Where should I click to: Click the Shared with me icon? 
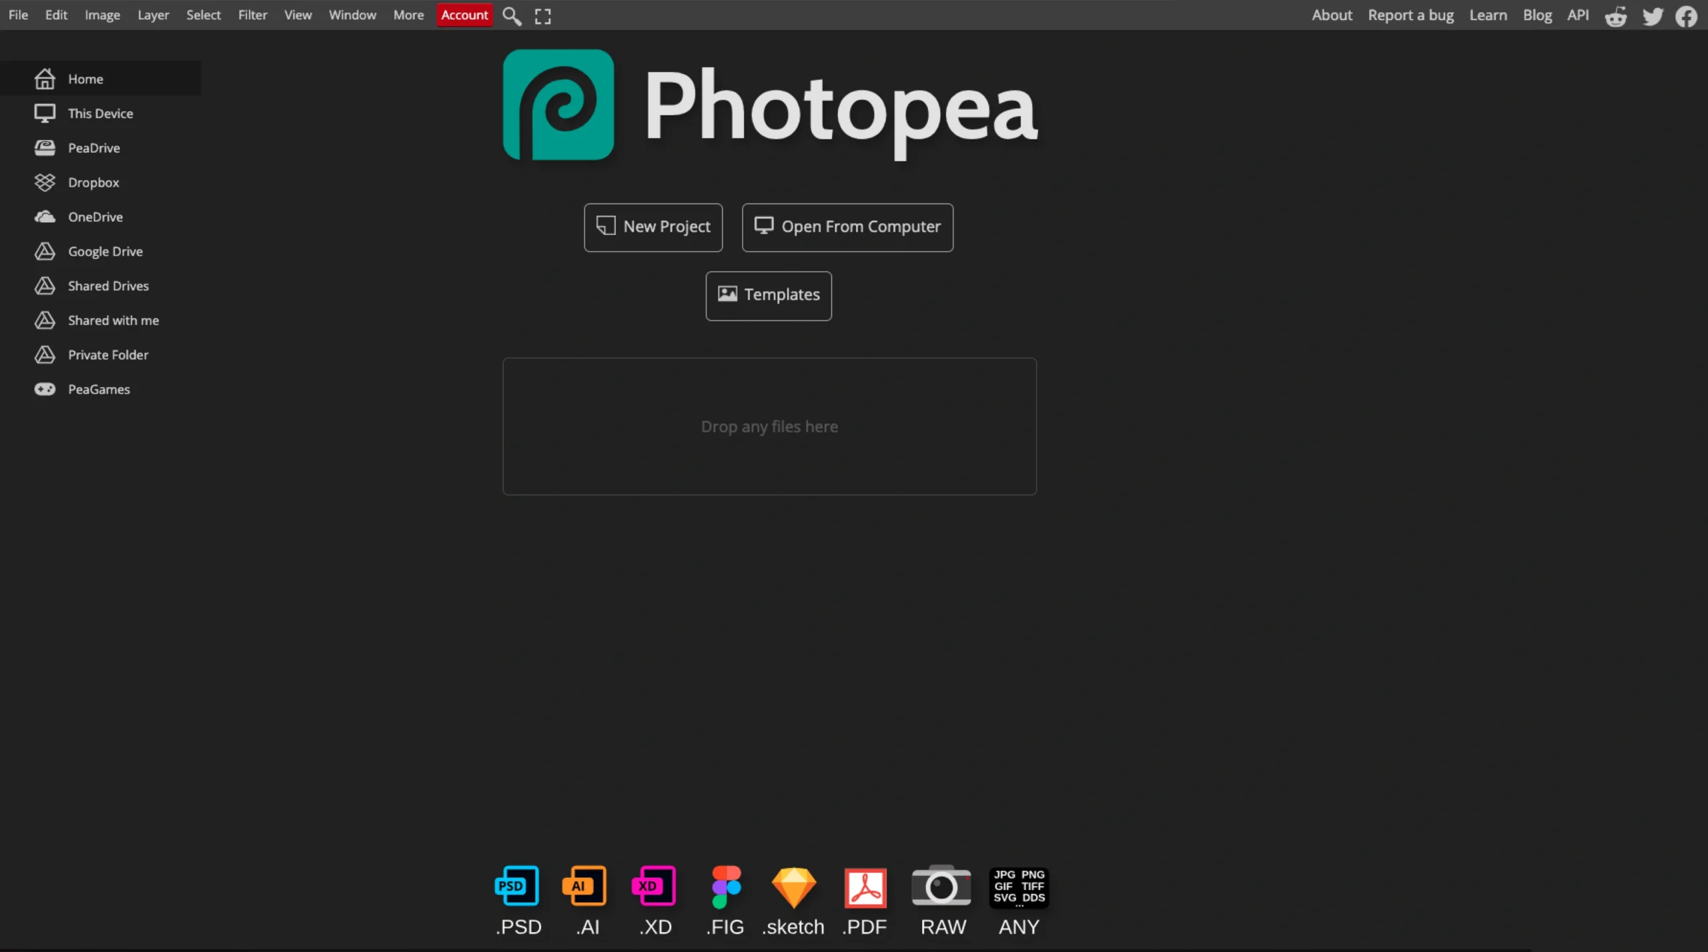tap(45, 320)
